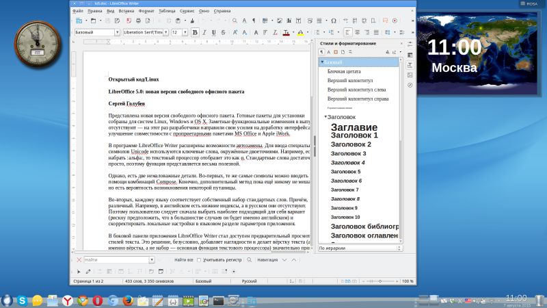Click language 'Русский' in status bar
This screenshot has height=308, width=547.
click(x=249, y=281)
